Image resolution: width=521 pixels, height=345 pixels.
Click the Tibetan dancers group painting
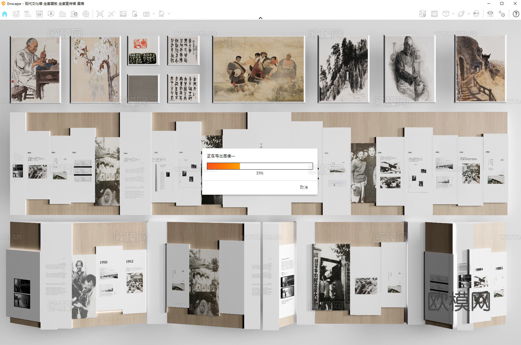pyautogui.click(x=259, y=69)
